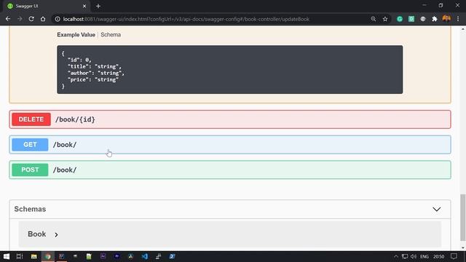Reload the Swagger UI page
The height and width of the screenshot is (262, 466).
tap(31, 19)
